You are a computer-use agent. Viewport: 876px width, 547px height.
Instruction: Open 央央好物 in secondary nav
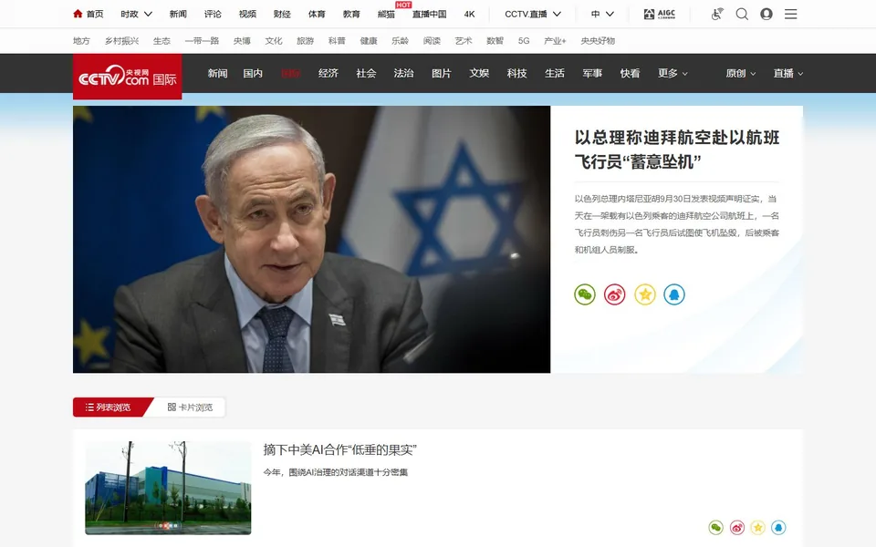pyautogui.click(x=598, y=41)
